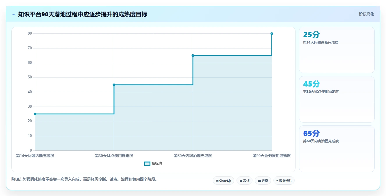386x196 pixels.
Task: Click the 第60天内容治理完成度 axis label
Action: (193, 156)
